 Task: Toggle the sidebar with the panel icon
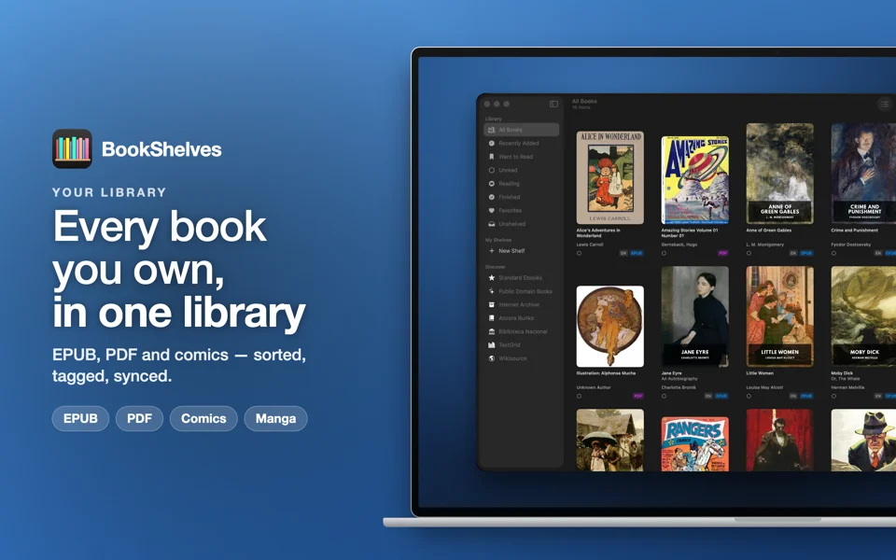click(553, 104)
